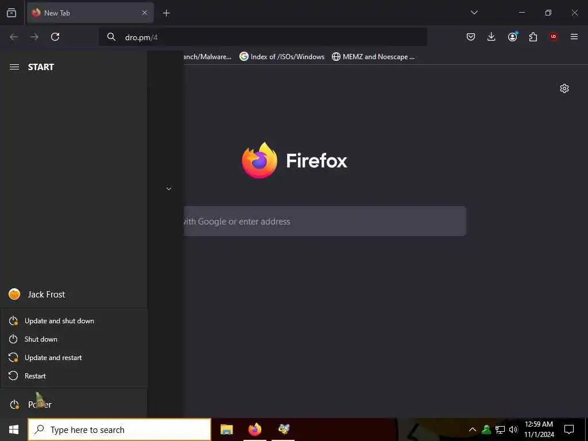
Task: Choose Restart option
Action: (74, 376)
